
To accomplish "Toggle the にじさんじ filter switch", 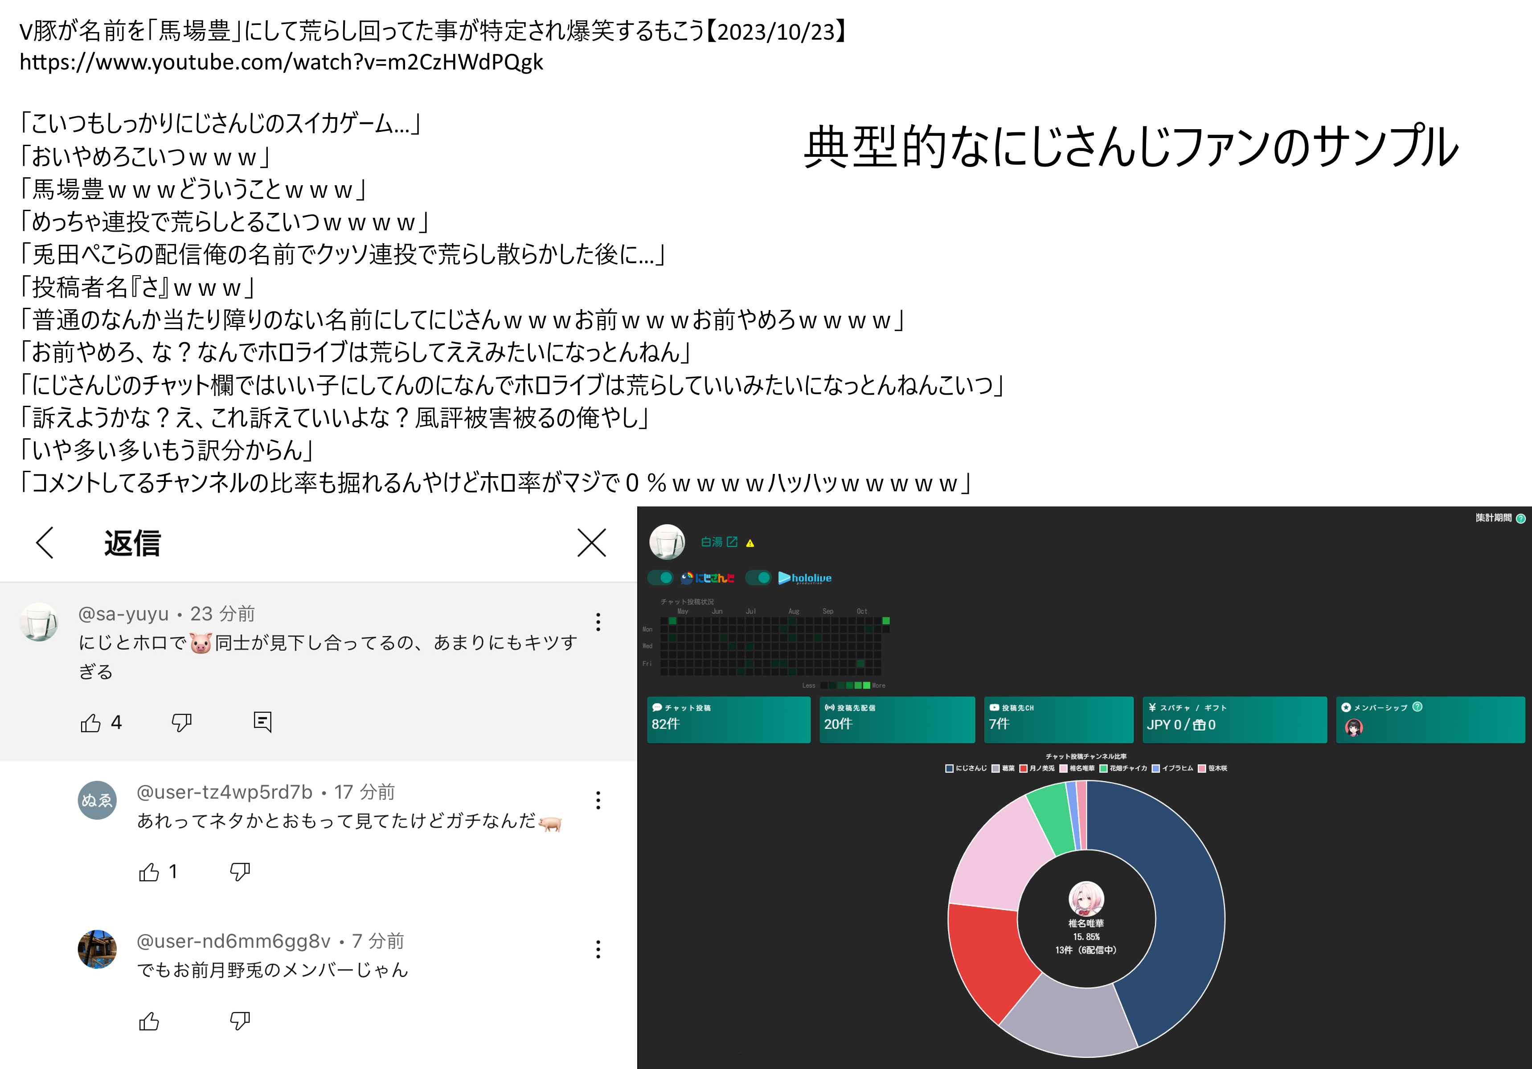I will (x=661, y=578).
